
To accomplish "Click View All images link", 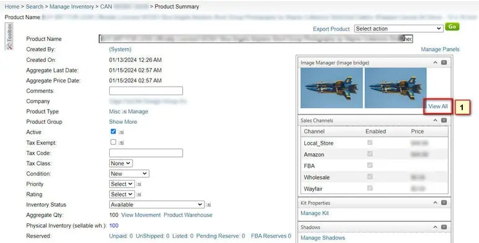I will [437, 106].
